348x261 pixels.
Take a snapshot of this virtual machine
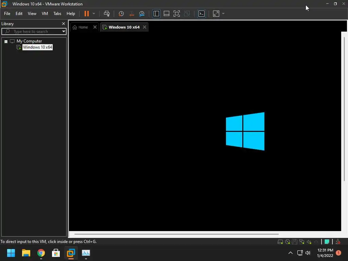pyautogui.click(x=121, y=14)
